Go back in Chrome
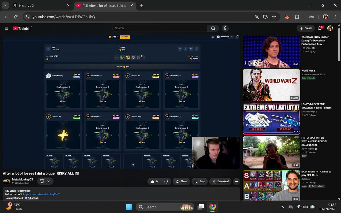The image size is (341, 213). pyautogui.click(x=6, y=17)
